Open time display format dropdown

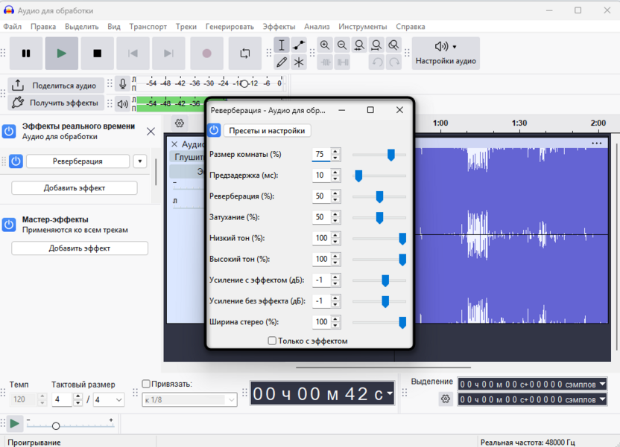[x=390, y=393]
